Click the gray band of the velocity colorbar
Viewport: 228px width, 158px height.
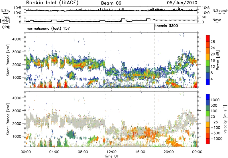[208, 119]
